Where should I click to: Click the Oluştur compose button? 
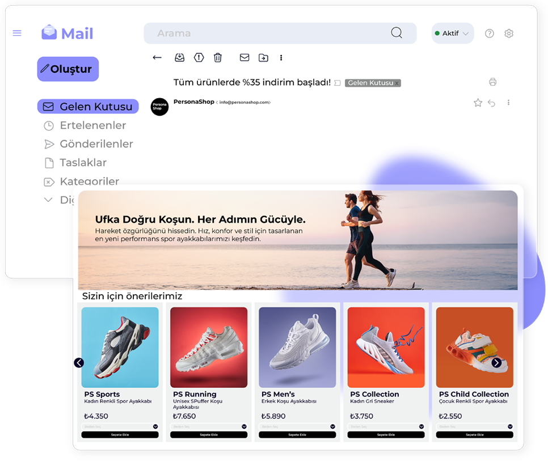click(68, 69)
